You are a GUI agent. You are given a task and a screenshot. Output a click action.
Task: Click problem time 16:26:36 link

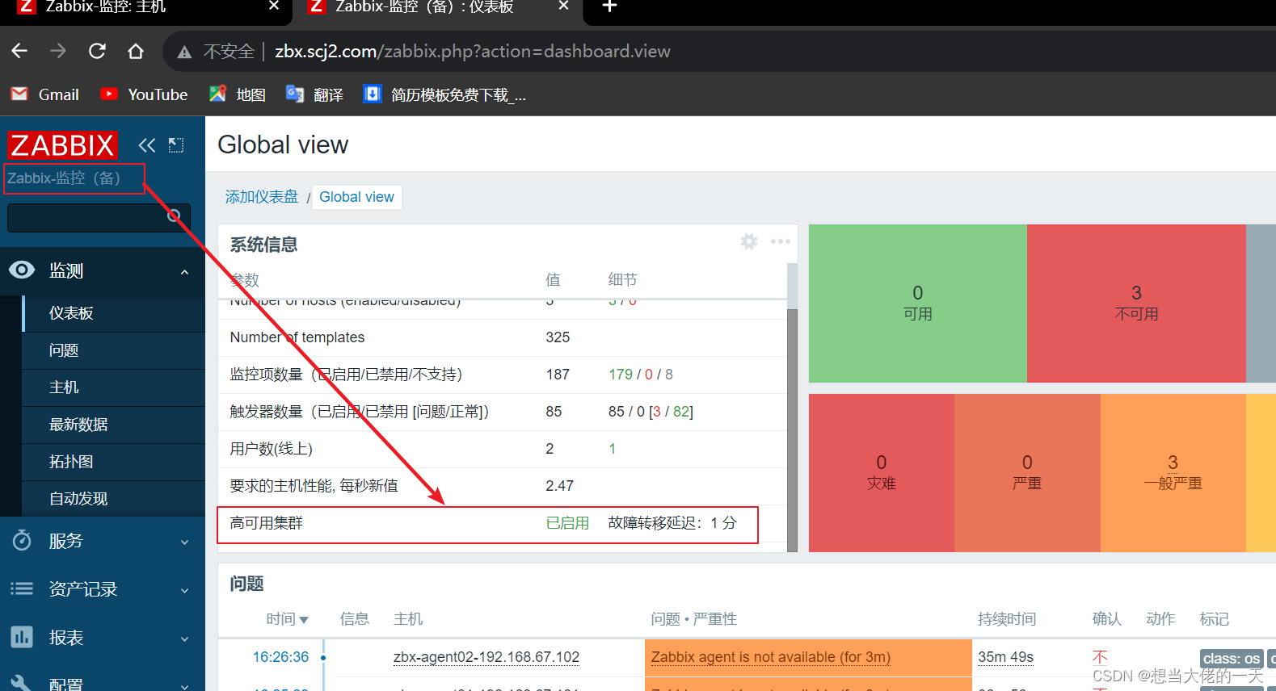[x=280, y=657]
